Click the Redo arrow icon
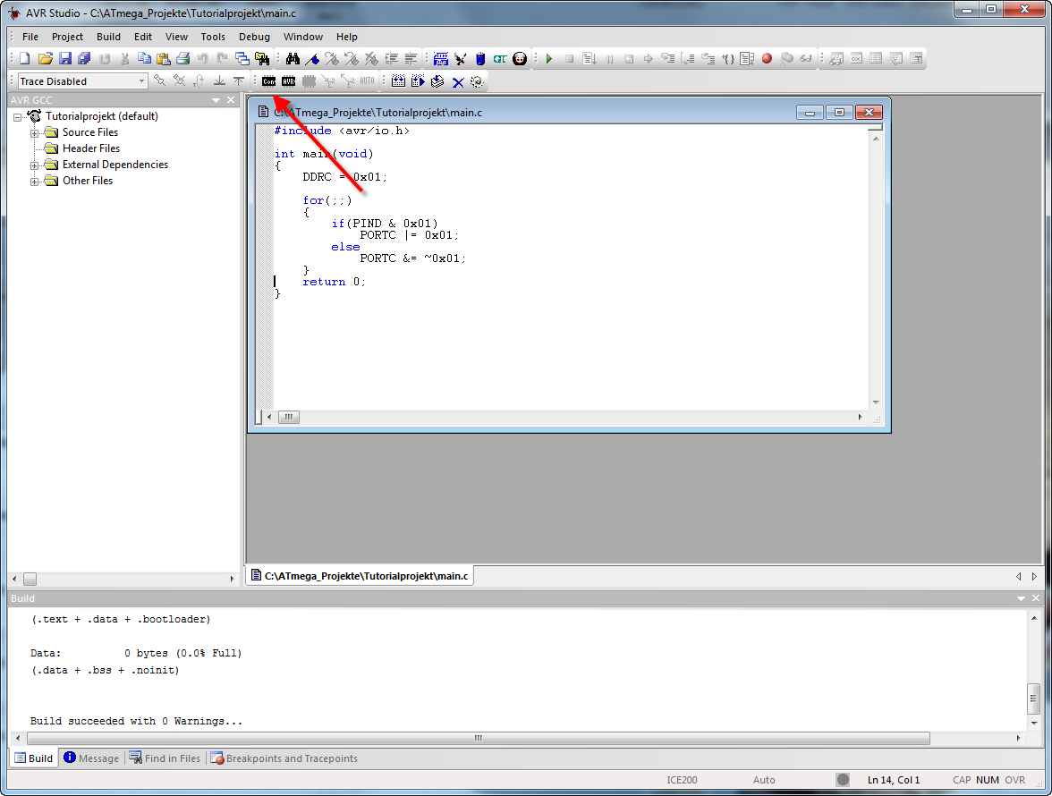This screenshot has width=1052, height=796. (x=222, y=59)
